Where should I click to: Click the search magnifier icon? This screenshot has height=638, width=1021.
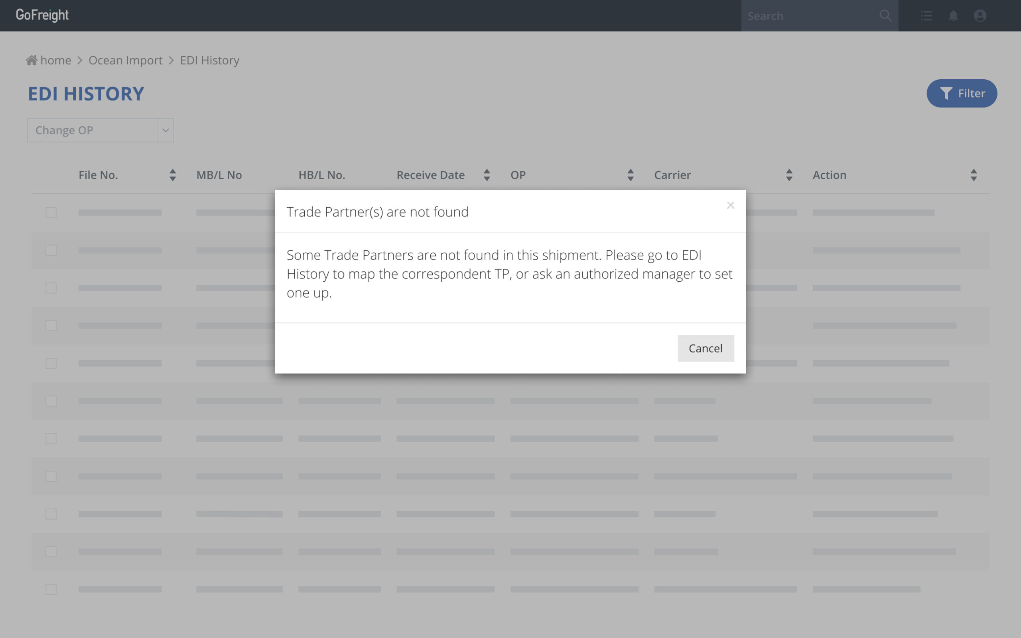click(885, 16)
